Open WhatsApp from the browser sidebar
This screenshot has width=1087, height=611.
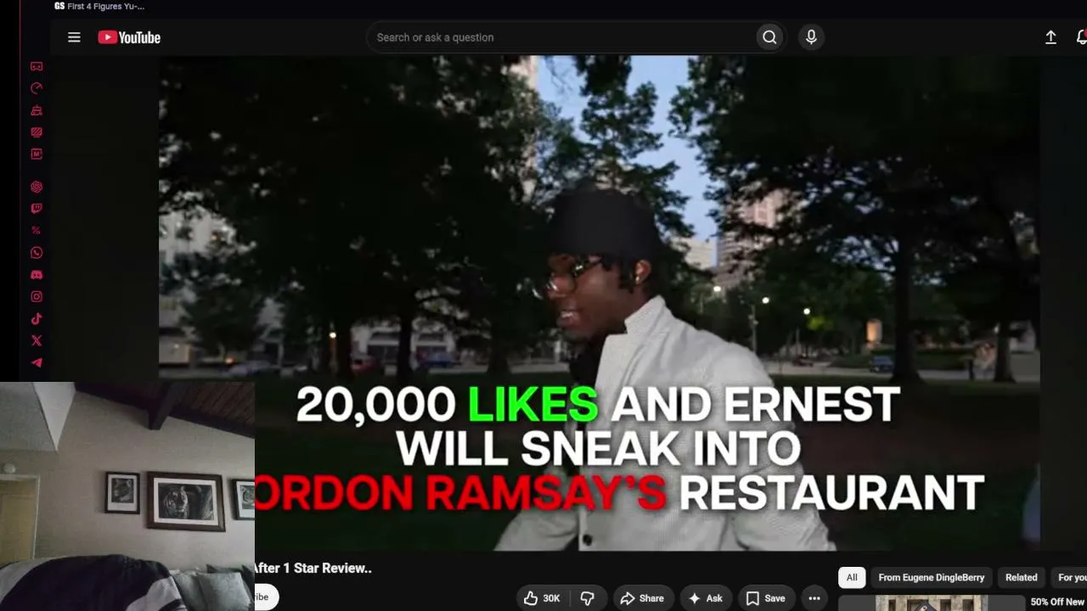(x=37, y=253)
